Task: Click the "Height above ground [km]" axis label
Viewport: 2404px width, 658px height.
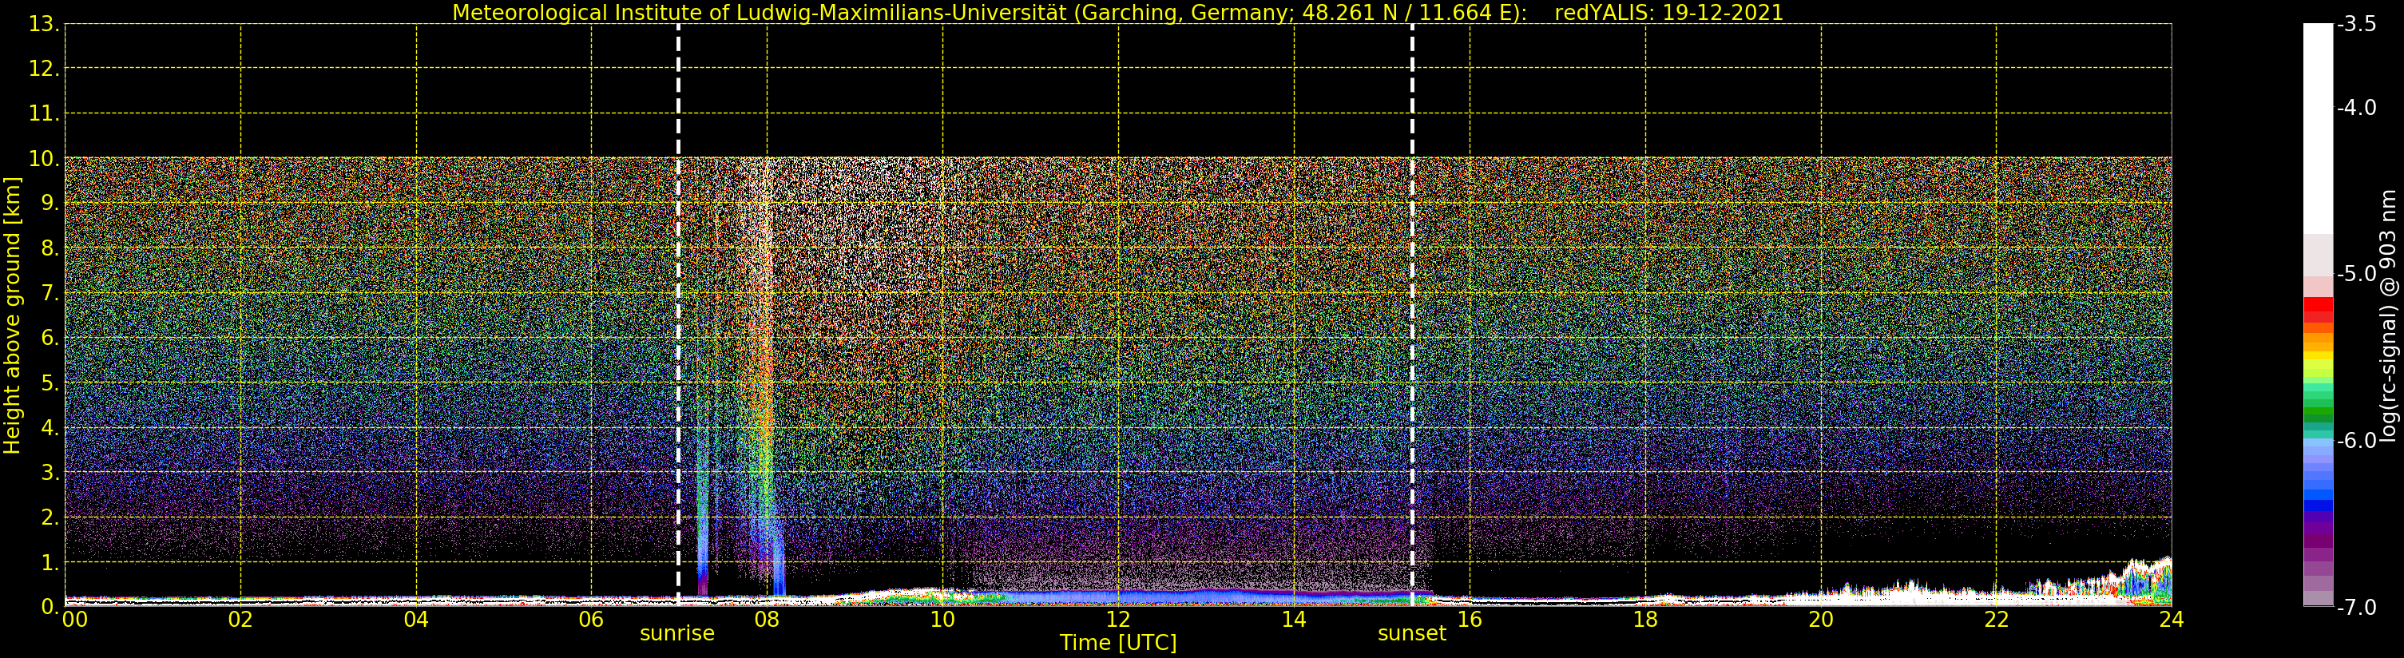Action: click(12, 315)
